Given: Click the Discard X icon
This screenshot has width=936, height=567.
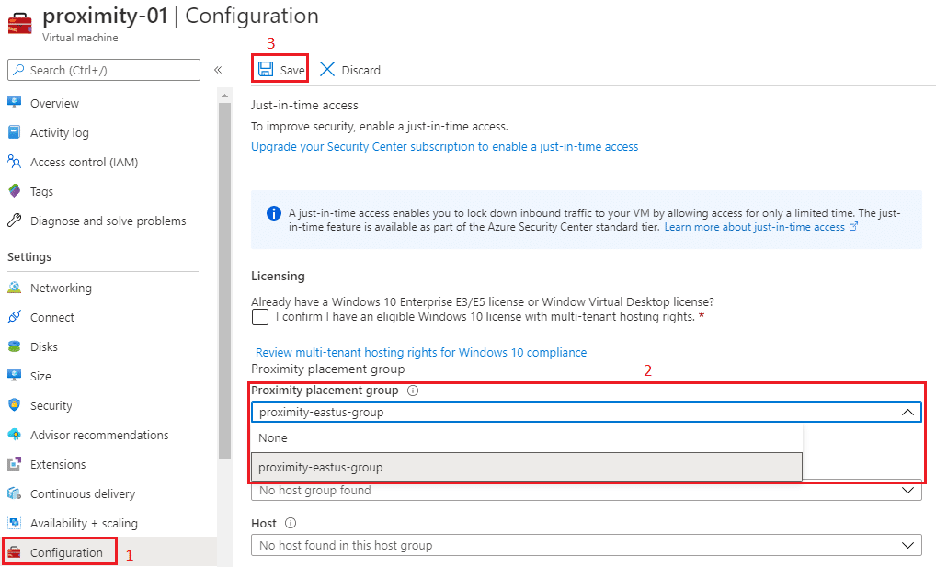Looking at the screenshot, I should 327,69.
